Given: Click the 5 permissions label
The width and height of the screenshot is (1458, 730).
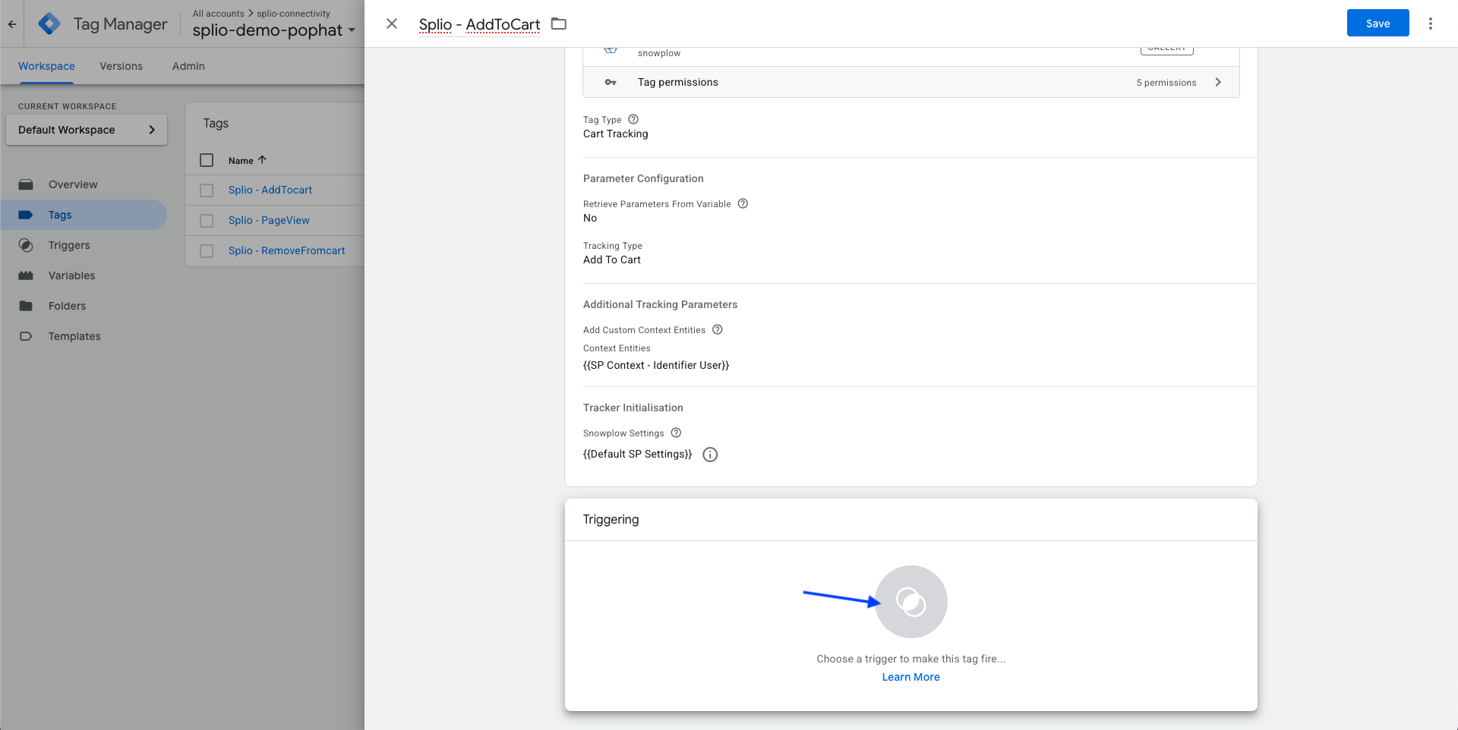Looking at the screenshot, I should pyautogui.click(x=1166, y=83).
